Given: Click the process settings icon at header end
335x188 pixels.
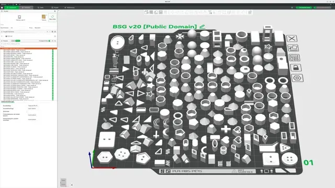Looking at the screenshot, I should pos(55,41).
